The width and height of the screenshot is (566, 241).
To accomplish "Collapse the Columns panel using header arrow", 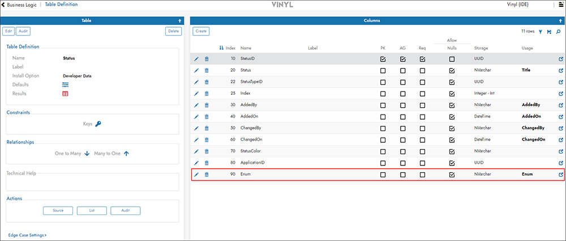I will click(560, 20).
